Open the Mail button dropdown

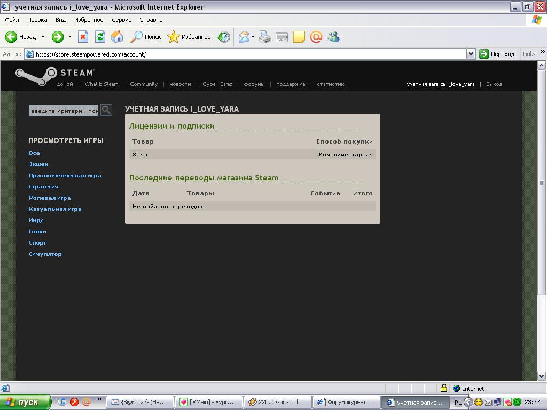253,37
